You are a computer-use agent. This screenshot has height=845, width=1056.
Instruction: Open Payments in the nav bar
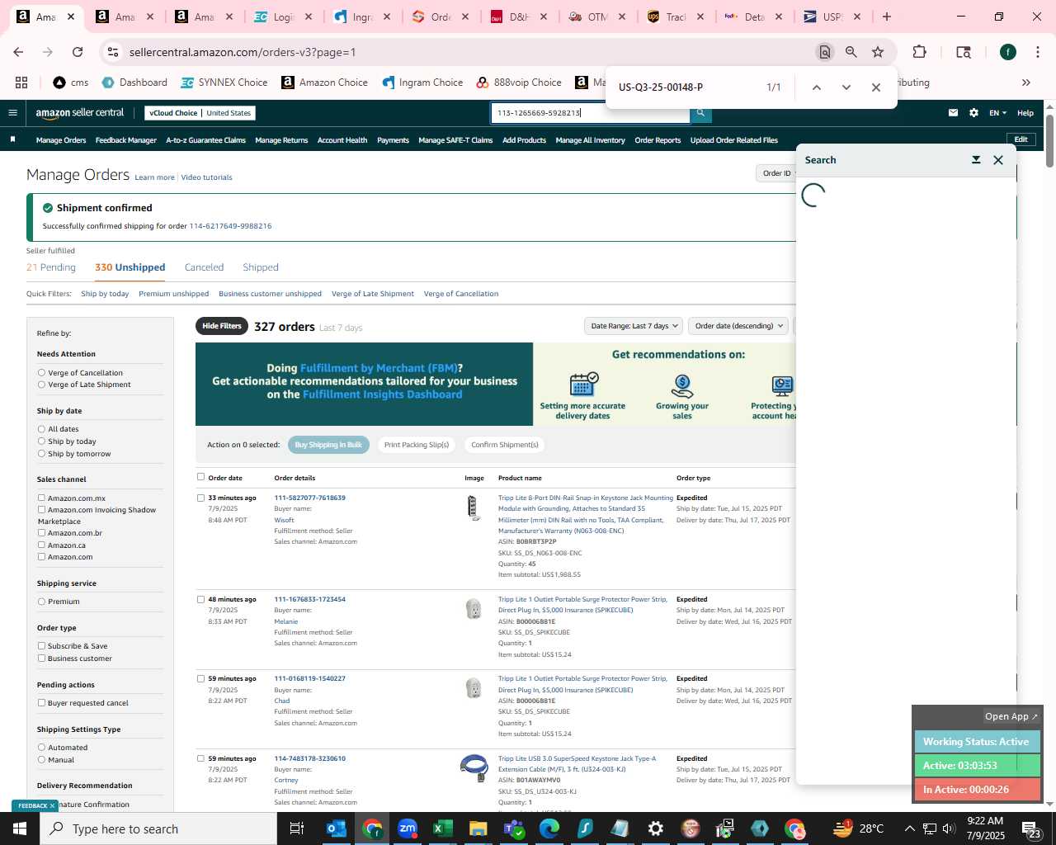point(393,140)
